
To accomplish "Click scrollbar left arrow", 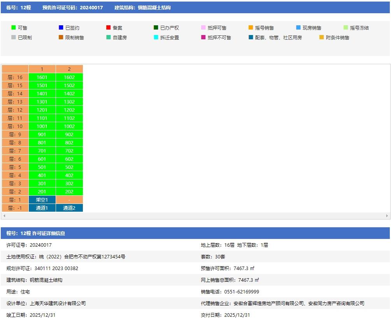I will [x=4, y=216].
